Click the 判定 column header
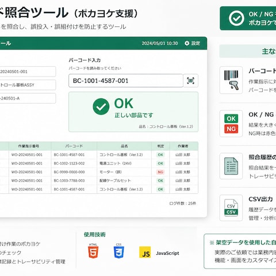The height and width of the screenshot is (276, 276). click(160, 146)
